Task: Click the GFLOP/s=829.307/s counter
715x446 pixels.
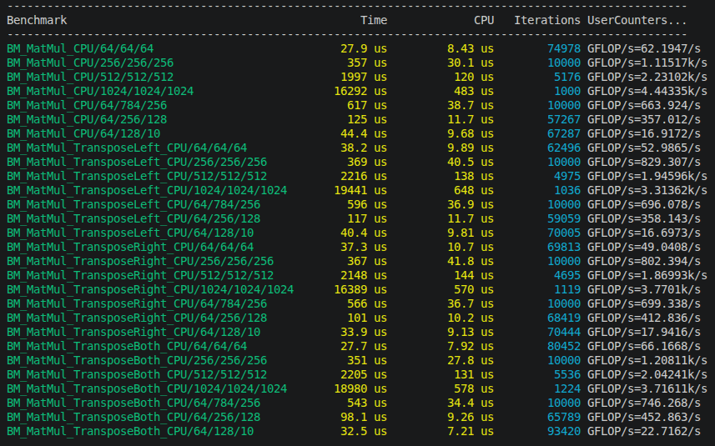Action: pyautogui.click(x=643, y=162)
